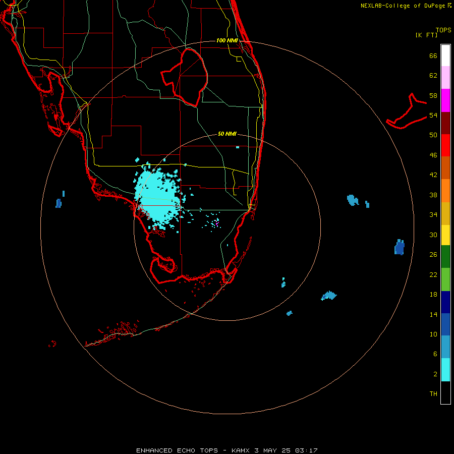Viewport: 454px width, 454px height.
Task: Select the cyan 2 kft legend swatch
Action: 445,370
